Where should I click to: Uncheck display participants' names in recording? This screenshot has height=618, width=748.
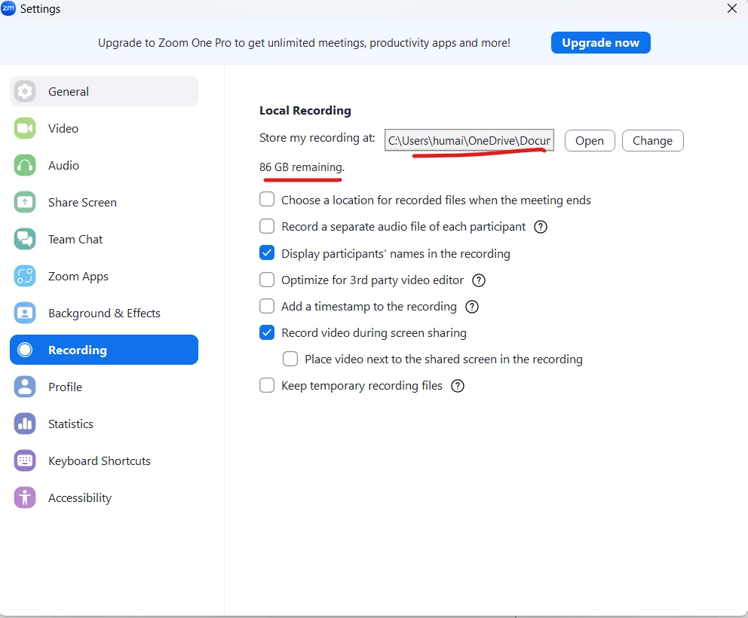(267, 252)
